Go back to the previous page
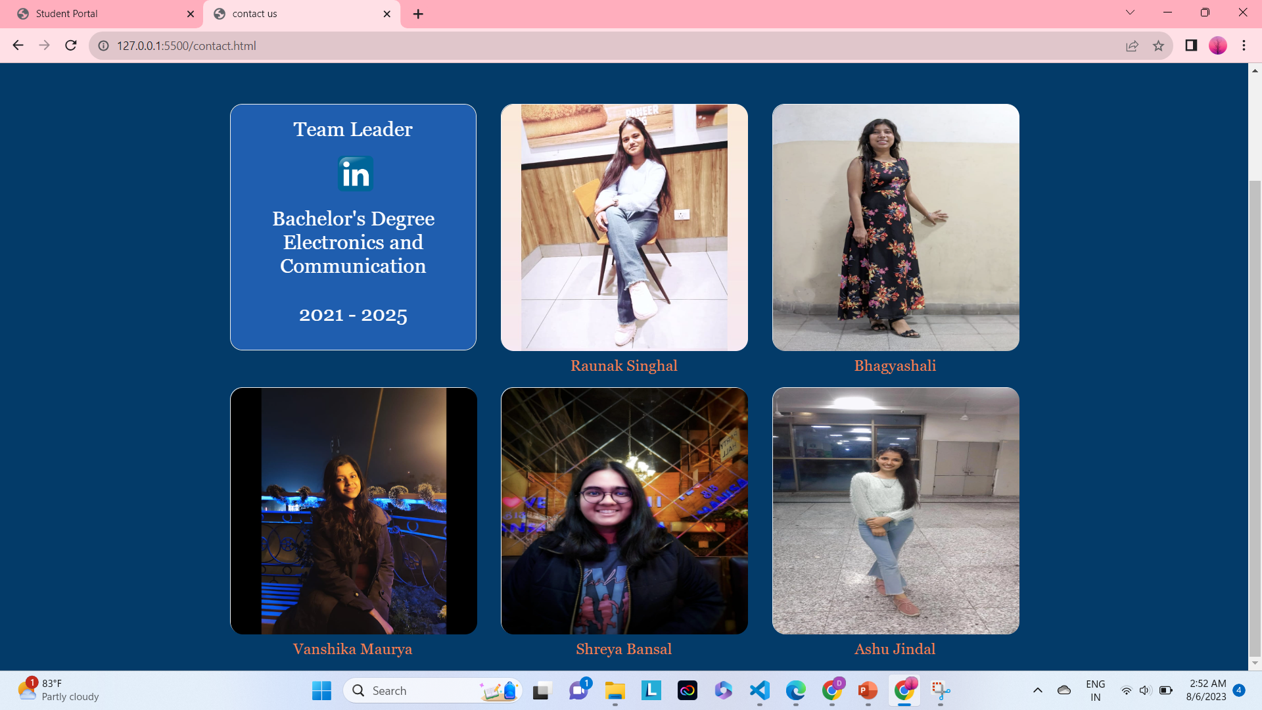This screenshot has width=1262, height=710. [17, 45]
